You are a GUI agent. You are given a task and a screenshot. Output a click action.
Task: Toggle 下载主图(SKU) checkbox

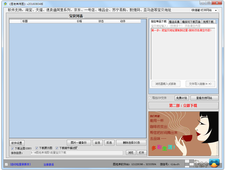point(12,148)
